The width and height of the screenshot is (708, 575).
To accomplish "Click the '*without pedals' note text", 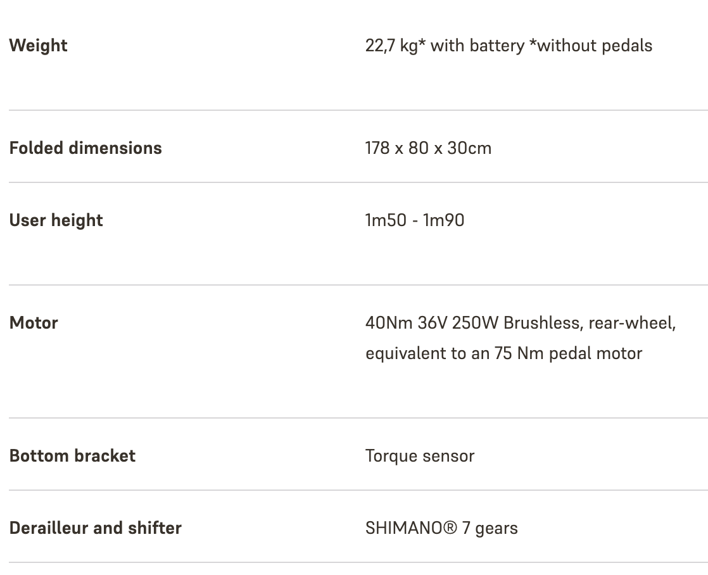I will pyautogui.click(x=591, y=46).
